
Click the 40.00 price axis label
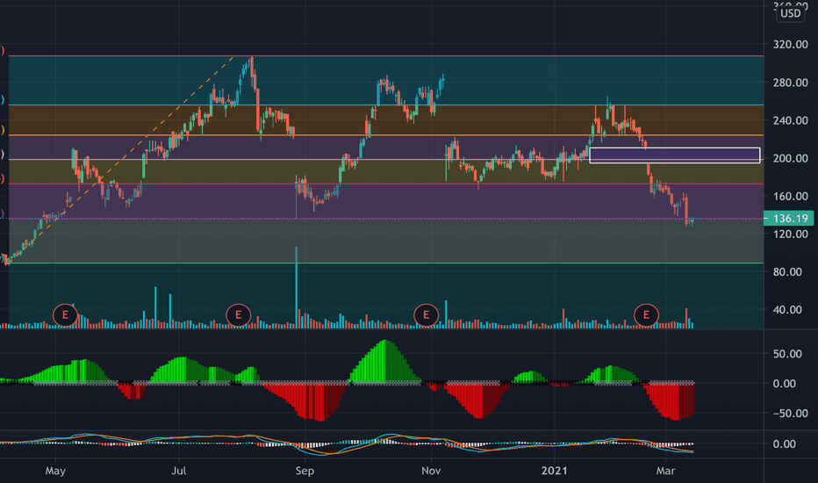(787, 310)
